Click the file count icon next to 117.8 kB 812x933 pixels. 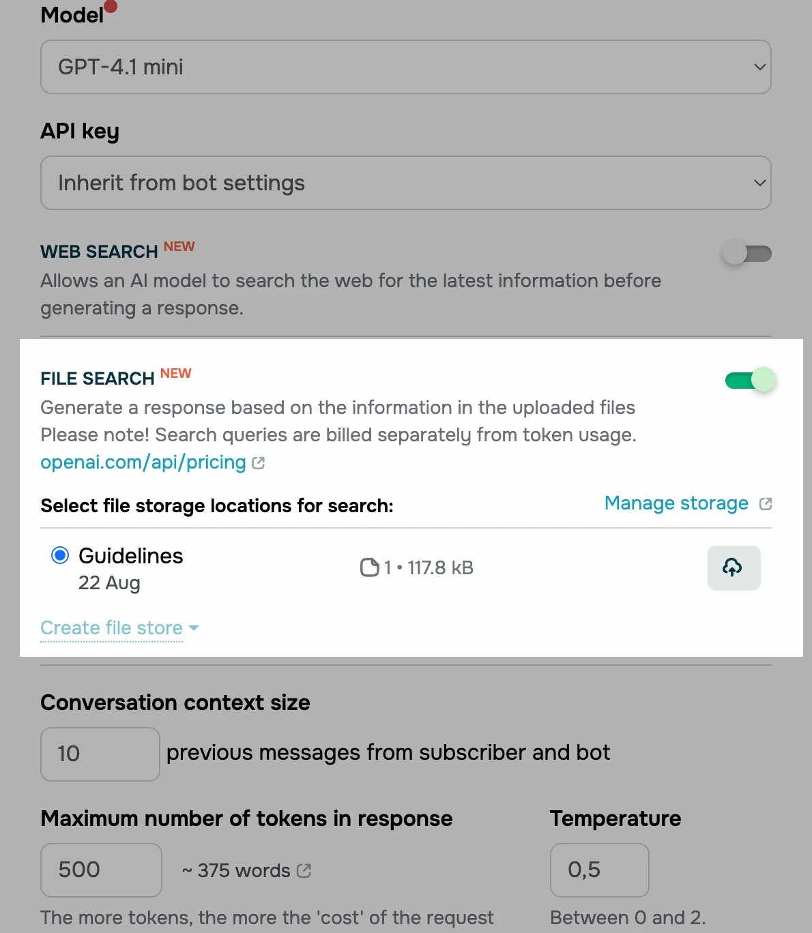pyautogui.click(x=368, y=567)
